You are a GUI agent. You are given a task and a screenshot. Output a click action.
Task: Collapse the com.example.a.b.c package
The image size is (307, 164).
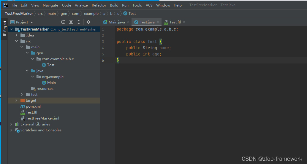[32, 59]
